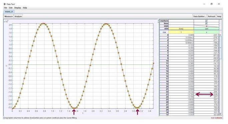
Task: Select t cell '0.599'
Action: (x=181, y=81)
